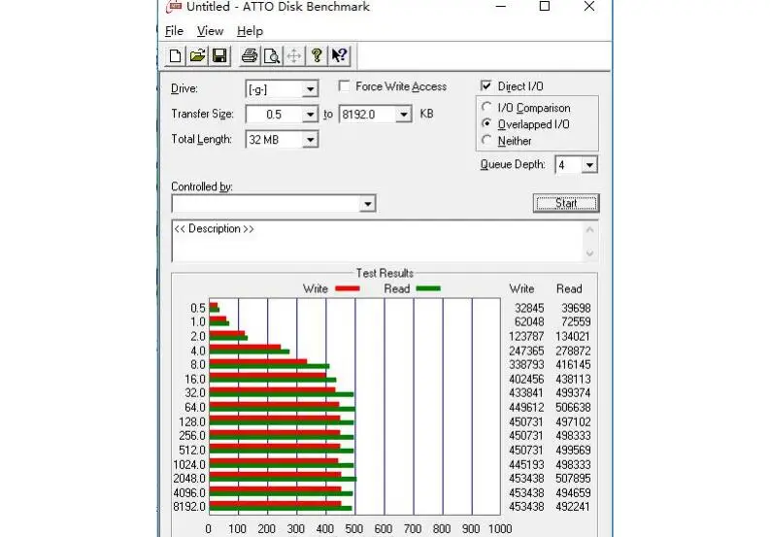Click the Write value 32845
The image size is (770, 537).
[x=529, y=308]
